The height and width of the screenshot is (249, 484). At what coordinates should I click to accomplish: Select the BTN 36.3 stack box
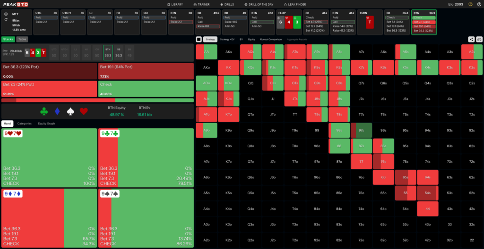coord(108,52)
